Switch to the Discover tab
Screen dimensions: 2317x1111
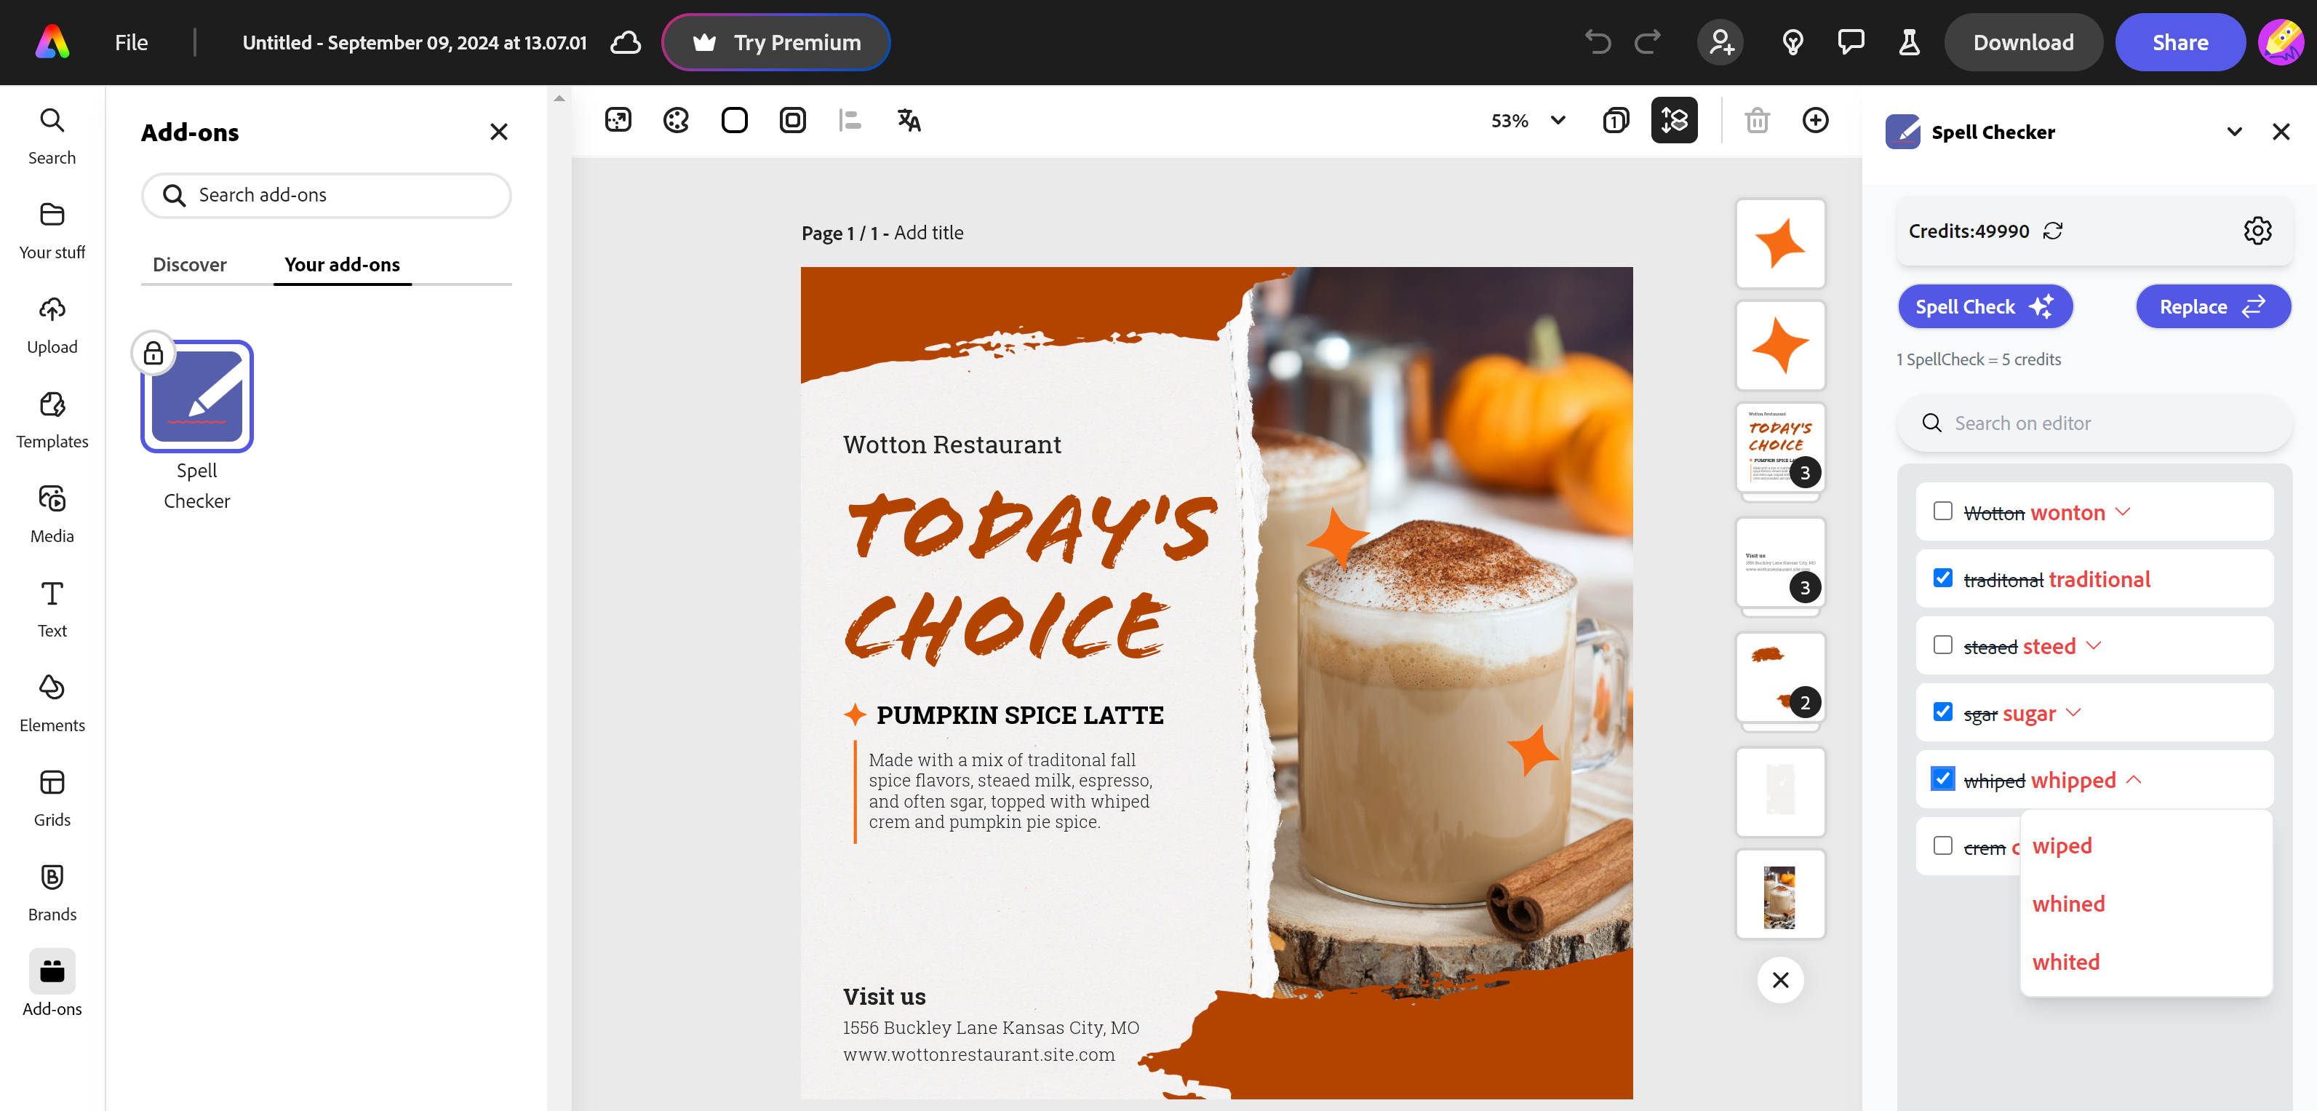[x=189, y=265]
